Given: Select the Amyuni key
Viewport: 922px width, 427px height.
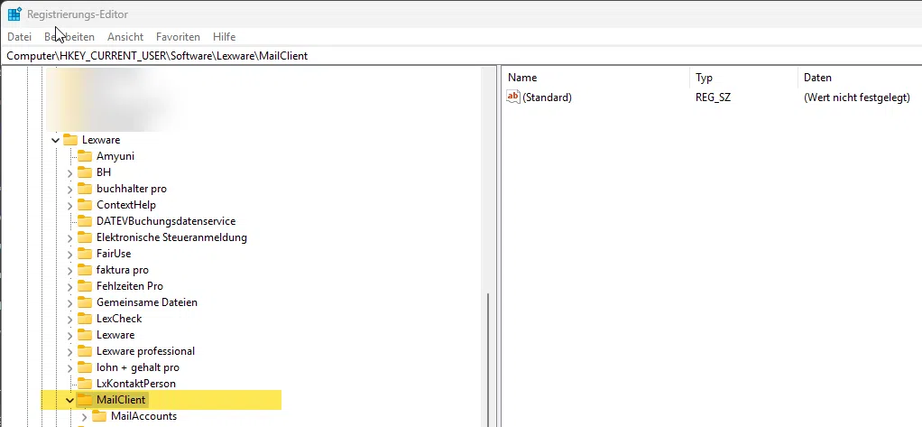Looking at the screenshot, I should tap(115, 156).
